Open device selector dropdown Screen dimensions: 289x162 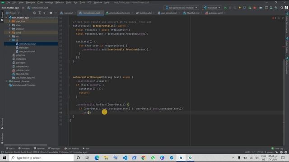pyautogui.click(x=182, y=8)
